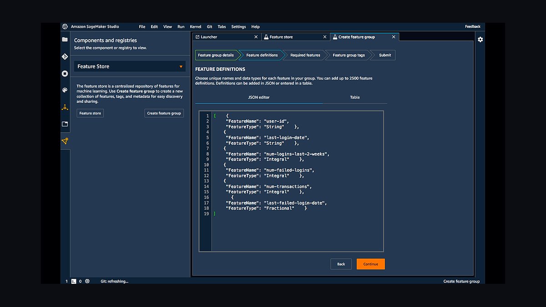
Task: Close the Feature store tab
Action: [x=324, y=37]
